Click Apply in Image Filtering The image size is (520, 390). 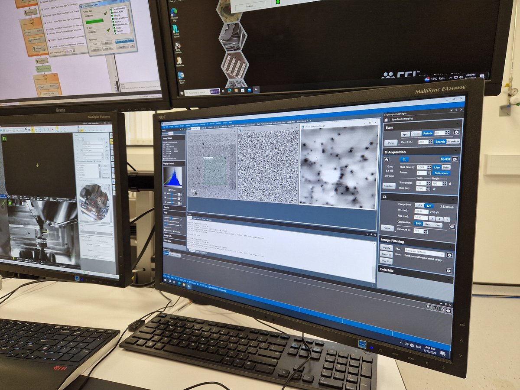pos(387,247)
